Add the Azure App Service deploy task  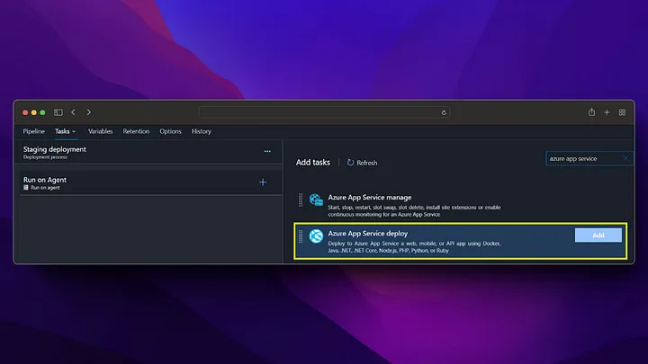pyautogui.click(x=598, y=235)
